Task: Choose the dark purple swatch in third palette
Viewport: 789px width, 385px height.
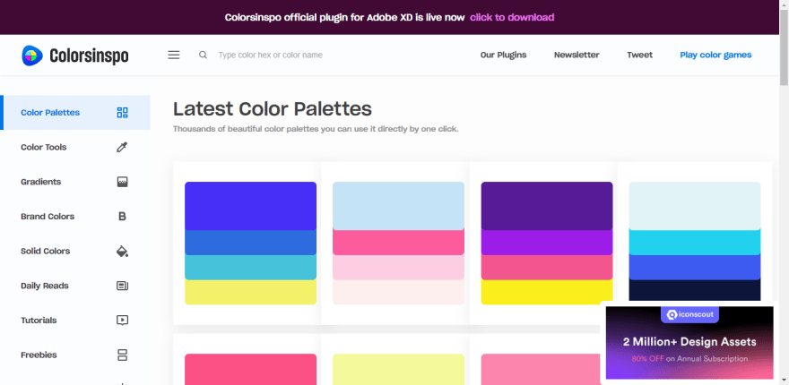Action: click(547, 206)
